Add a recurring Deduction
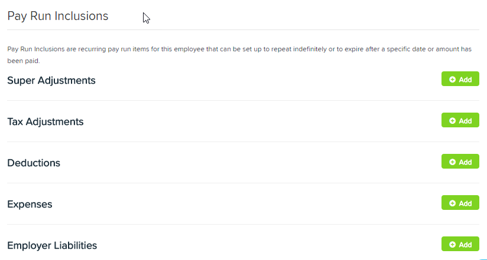This screenshot has height=260, width=487. click(460, 162)
